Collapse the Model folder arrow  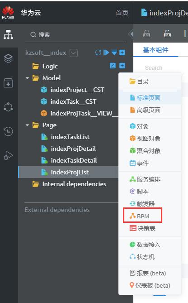(27, 78)
